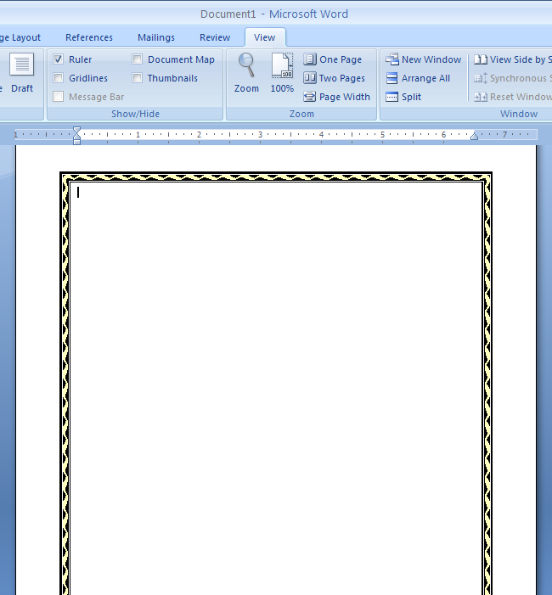Click the Arrange All icon
The image size is (552, 595).
(391, 78)
